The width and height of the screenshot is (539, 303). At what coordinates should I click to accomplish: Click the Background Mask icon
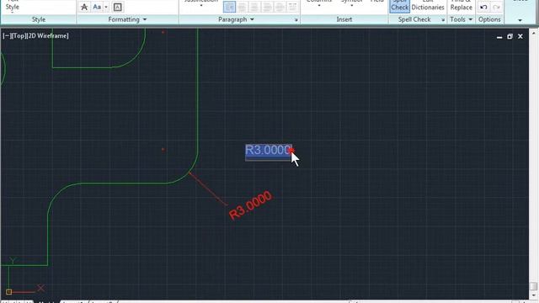117,7
